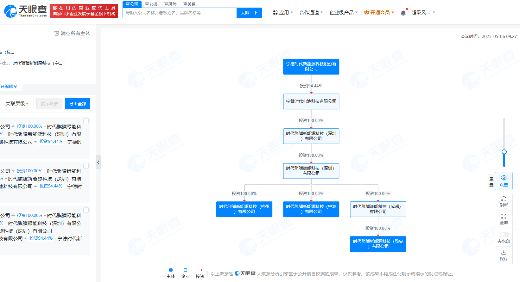Toggle the watermark removal switch
This screenshot has width=520, height=282.
[x=504, y=235]
